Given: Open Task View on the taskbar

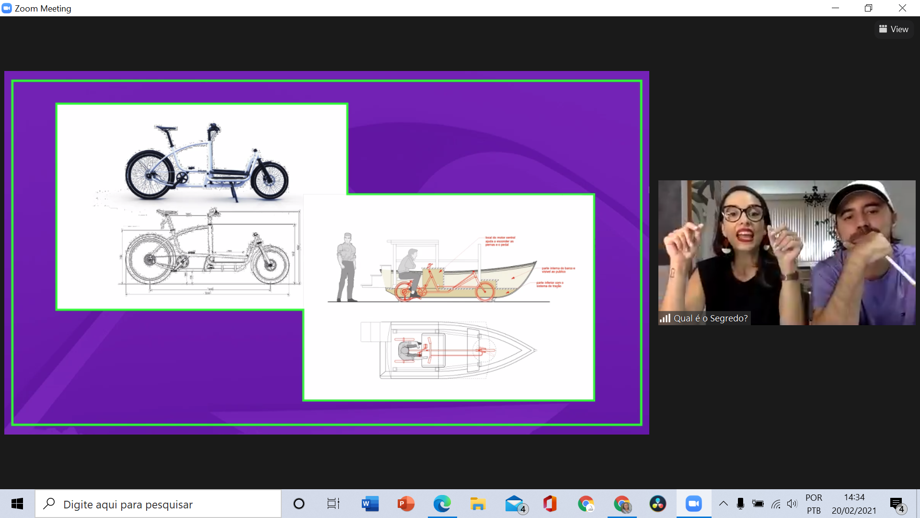Looking at the screenshot, I should 333,504.
